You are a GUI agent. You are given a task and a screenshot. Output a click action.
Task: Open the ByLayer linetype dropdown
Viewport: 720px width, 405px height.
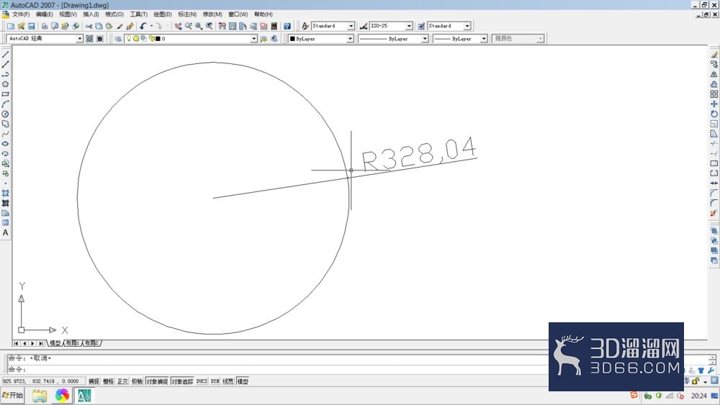[x=425, y=39]
